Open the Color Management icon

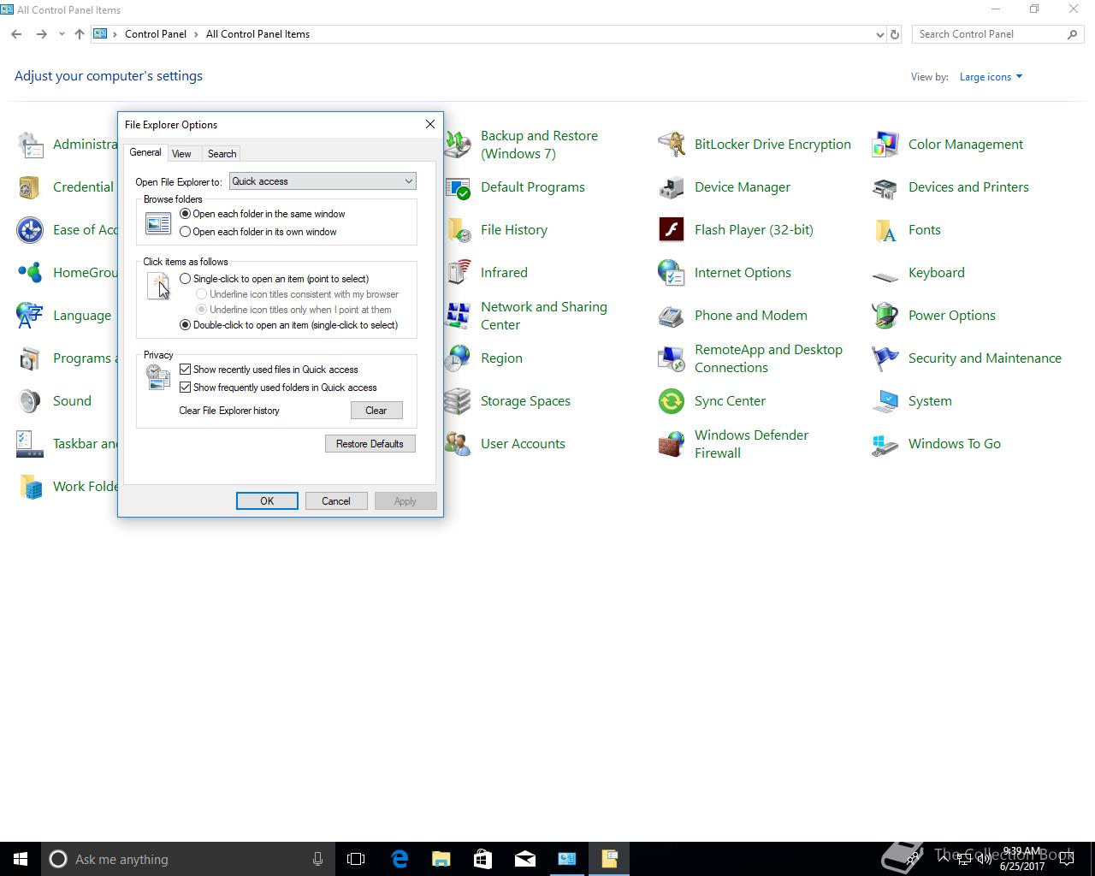[885, 145]
